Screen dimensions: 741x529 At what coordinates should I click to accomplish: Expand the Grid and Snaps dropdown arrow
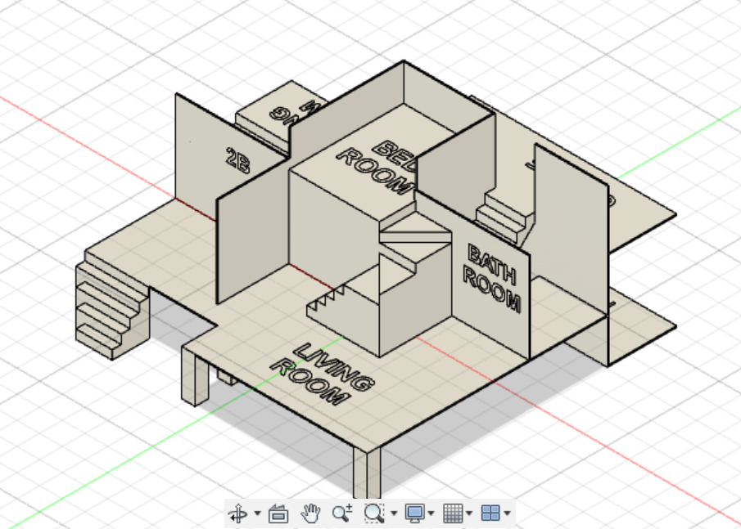pos(469,513)
